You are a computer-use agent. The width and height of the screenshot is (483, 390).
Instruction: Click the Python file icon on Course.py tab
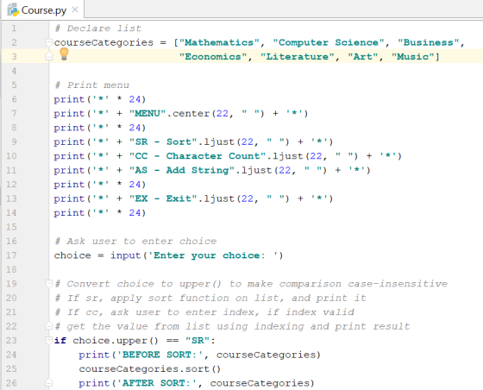click(13, 9)
